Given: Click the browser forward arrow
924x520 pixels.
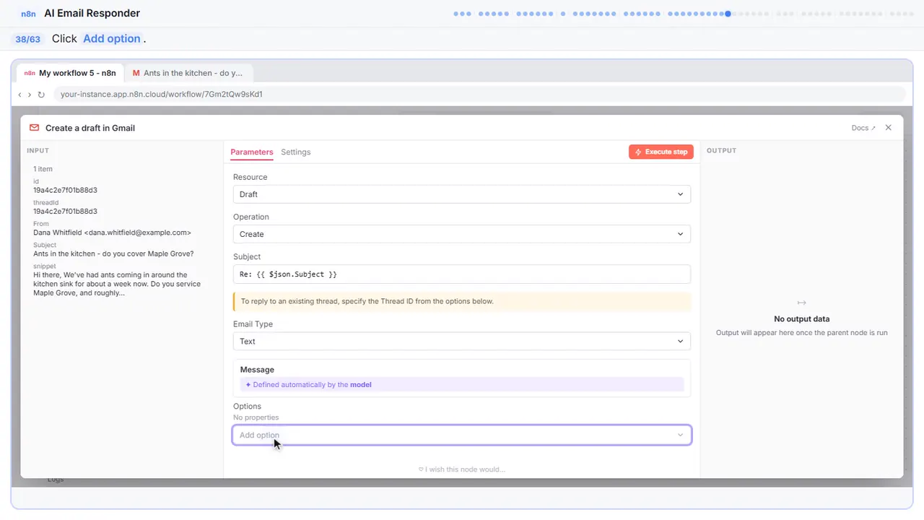Looking at the screenshot, I should (x=30, y=95).
